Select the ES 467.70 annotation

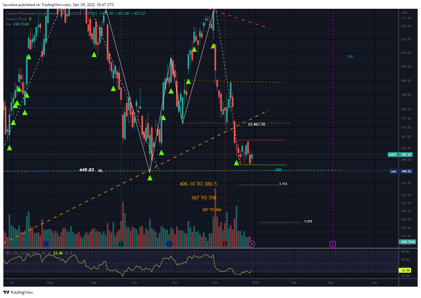point(257,124)
